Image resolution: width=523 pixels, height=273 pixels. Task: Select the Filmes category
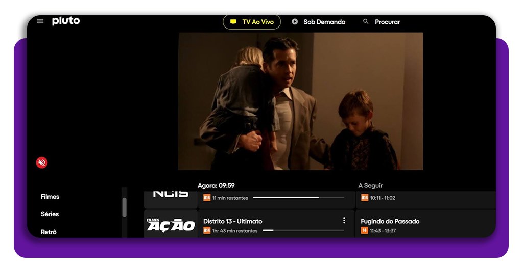pyautogui.click(x=50, y=197)
